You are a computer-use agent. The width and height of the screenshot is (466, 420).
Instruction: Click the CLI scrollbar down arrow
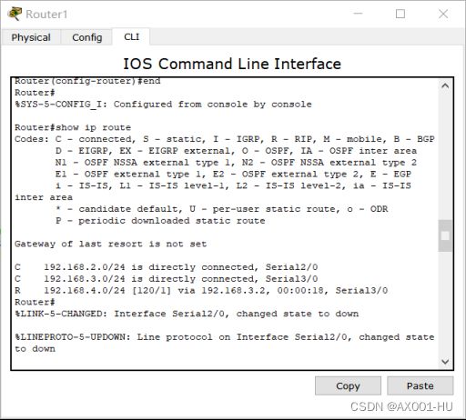click(445, 361)
